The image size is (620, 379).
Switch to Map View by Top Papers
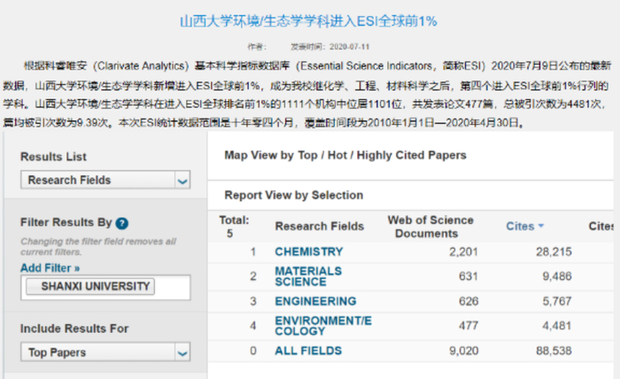[345, 156]
